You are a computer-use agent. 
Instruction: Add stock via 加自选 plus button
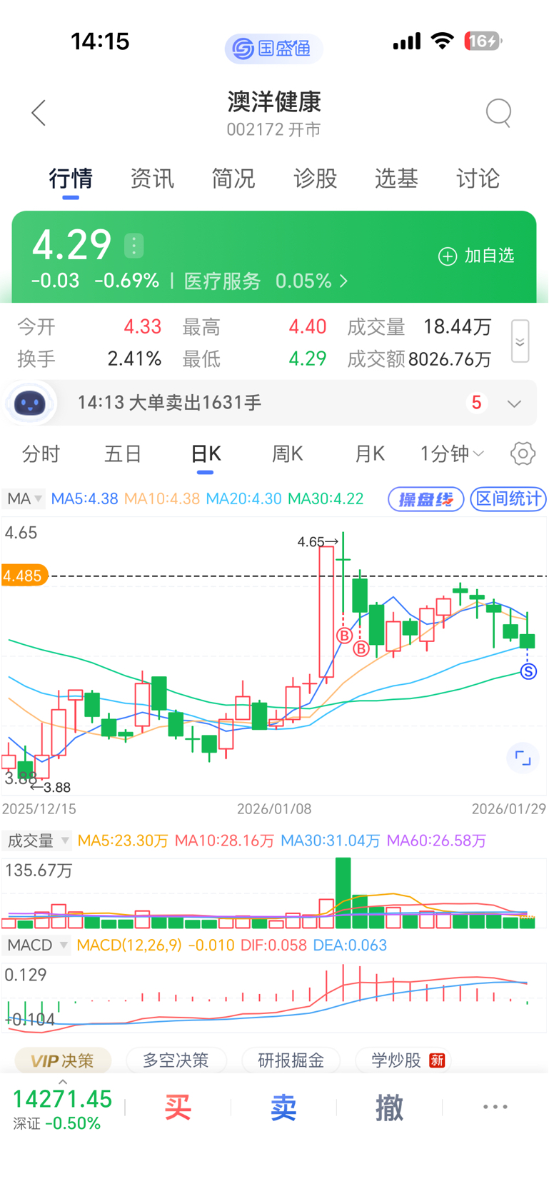point(476,256)
